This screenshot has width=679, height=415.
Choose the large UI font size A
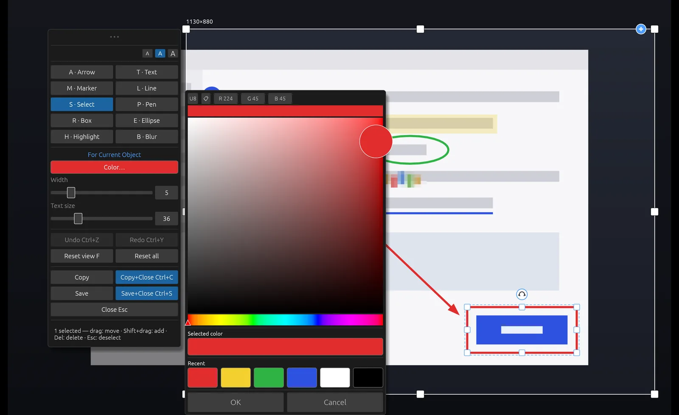click(x=173, y=54)
